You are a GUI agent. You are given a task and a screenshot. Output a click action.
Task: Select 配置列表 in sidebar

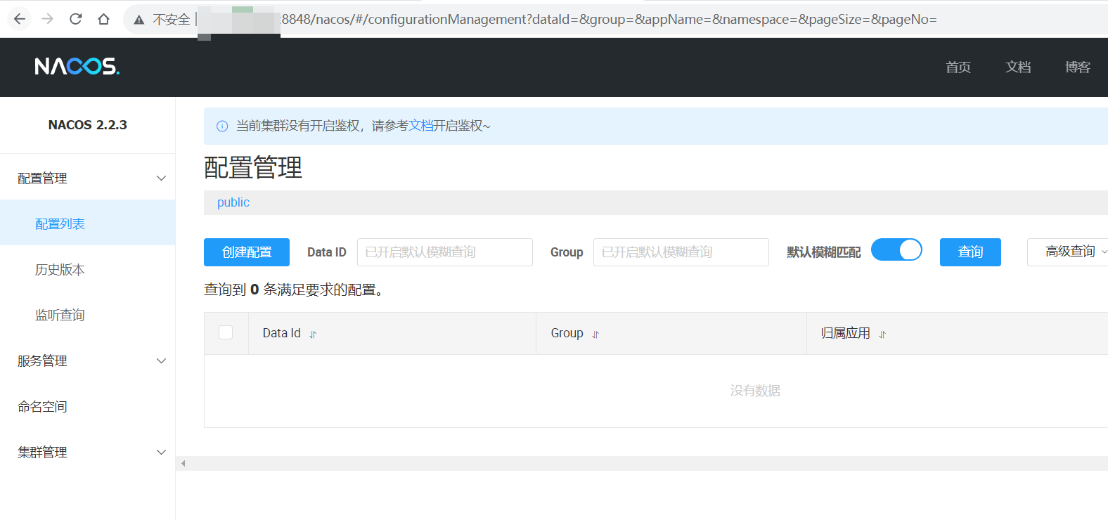87,223
